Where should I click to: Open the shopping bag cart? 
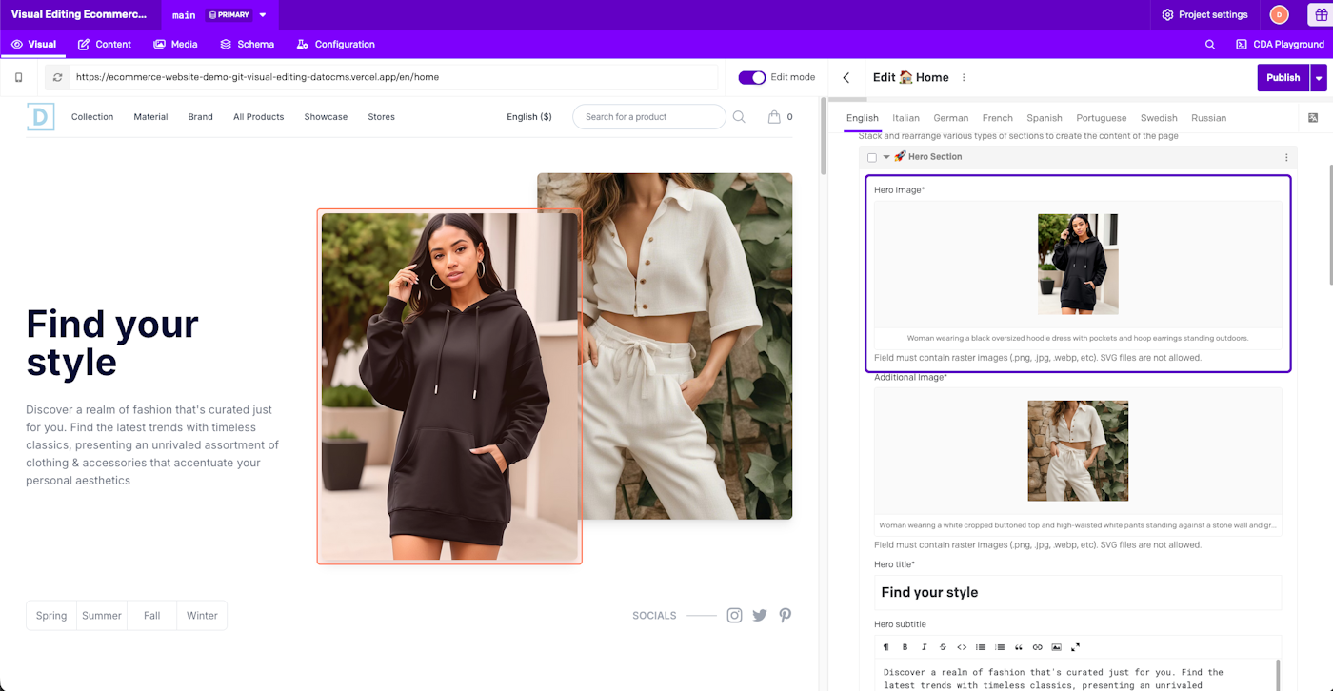[775, 117]
